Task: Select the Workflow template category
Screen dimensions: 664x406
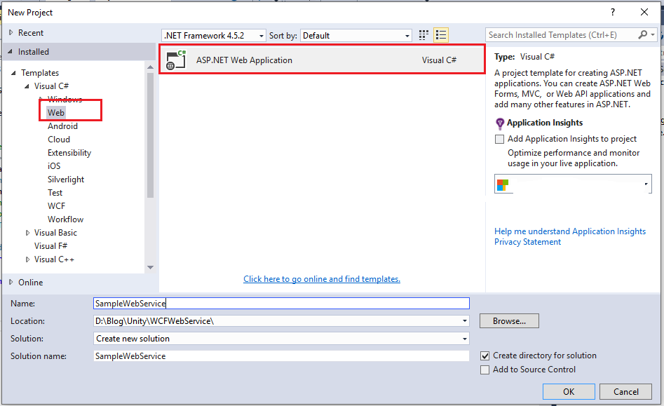Action: coord(66,219)
